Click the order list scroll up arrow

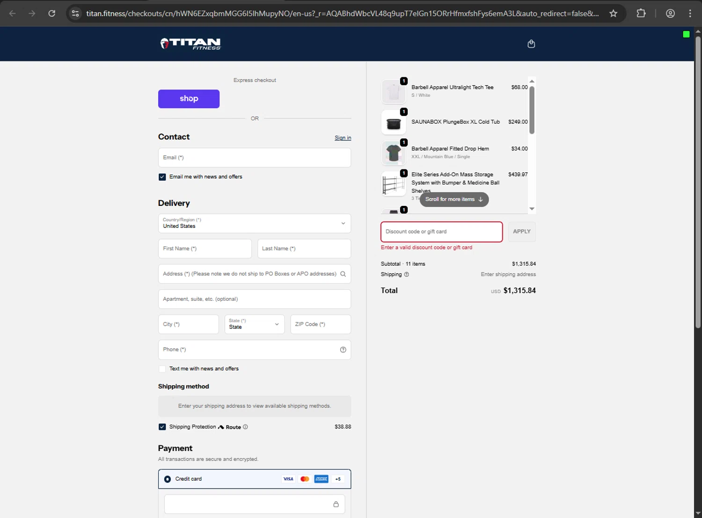click(532, 81)
